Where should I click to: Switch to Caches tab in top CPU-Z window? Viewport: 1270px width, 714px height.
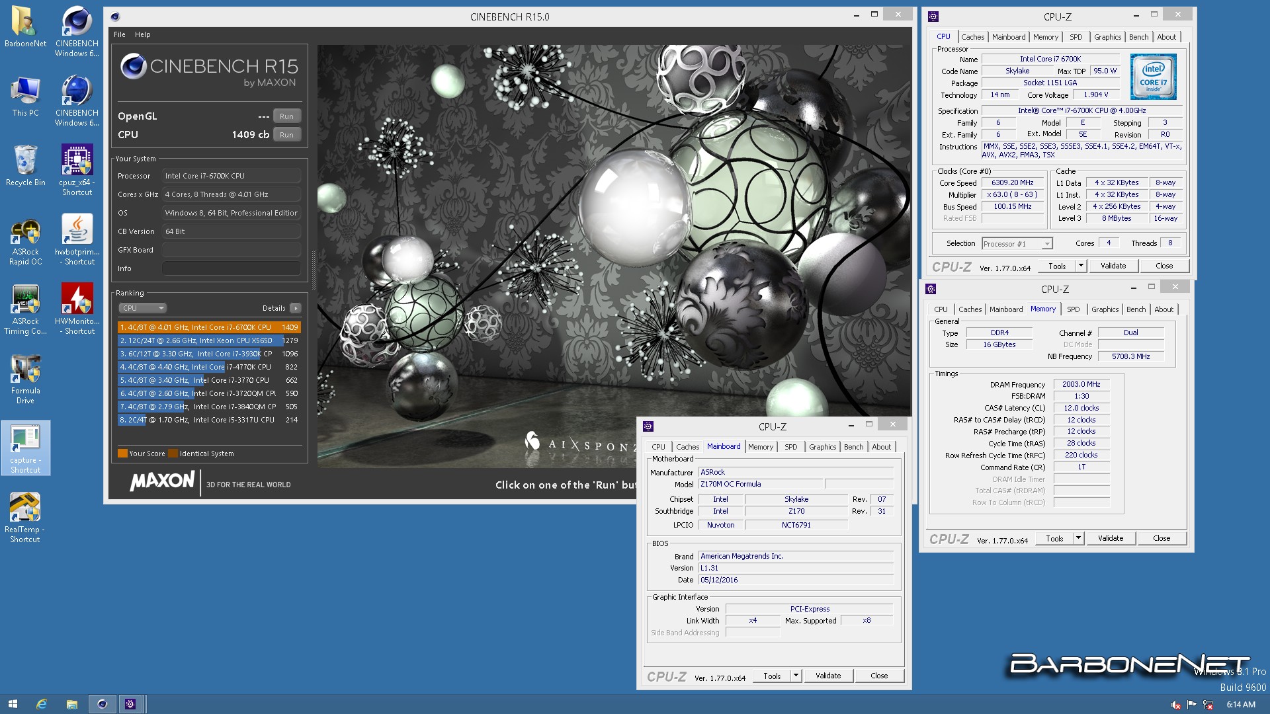[972, 37]
